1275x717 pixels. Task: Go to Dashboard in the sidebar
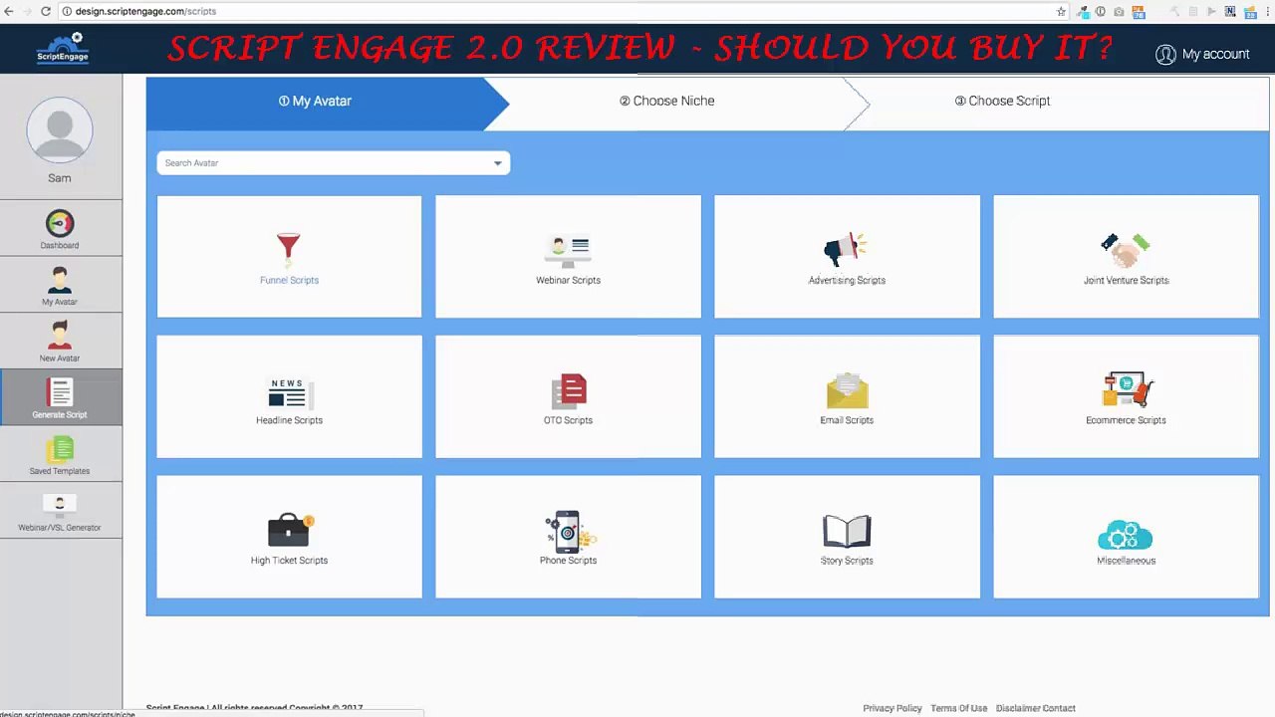click(x=60, y=228)
